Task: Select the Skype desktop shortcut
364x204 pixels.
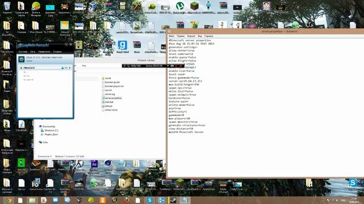Action: pos(353,185)
